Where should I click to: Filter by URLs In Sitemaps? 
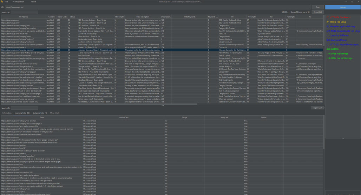(x=337, y=54)
